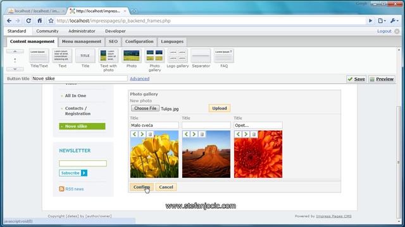Expand the widget toolbar with the down arrow

[x=15, y=69]
